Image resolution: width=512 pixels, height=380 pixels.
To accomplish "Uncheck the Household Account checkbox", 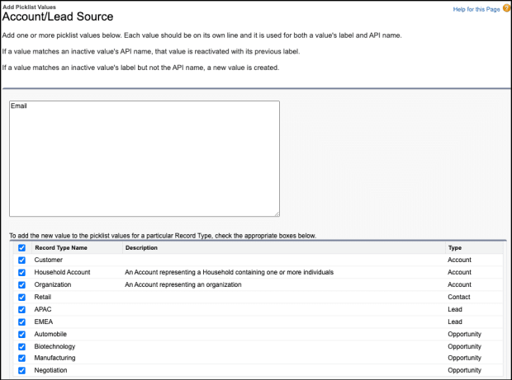I will tap(21, 272).
